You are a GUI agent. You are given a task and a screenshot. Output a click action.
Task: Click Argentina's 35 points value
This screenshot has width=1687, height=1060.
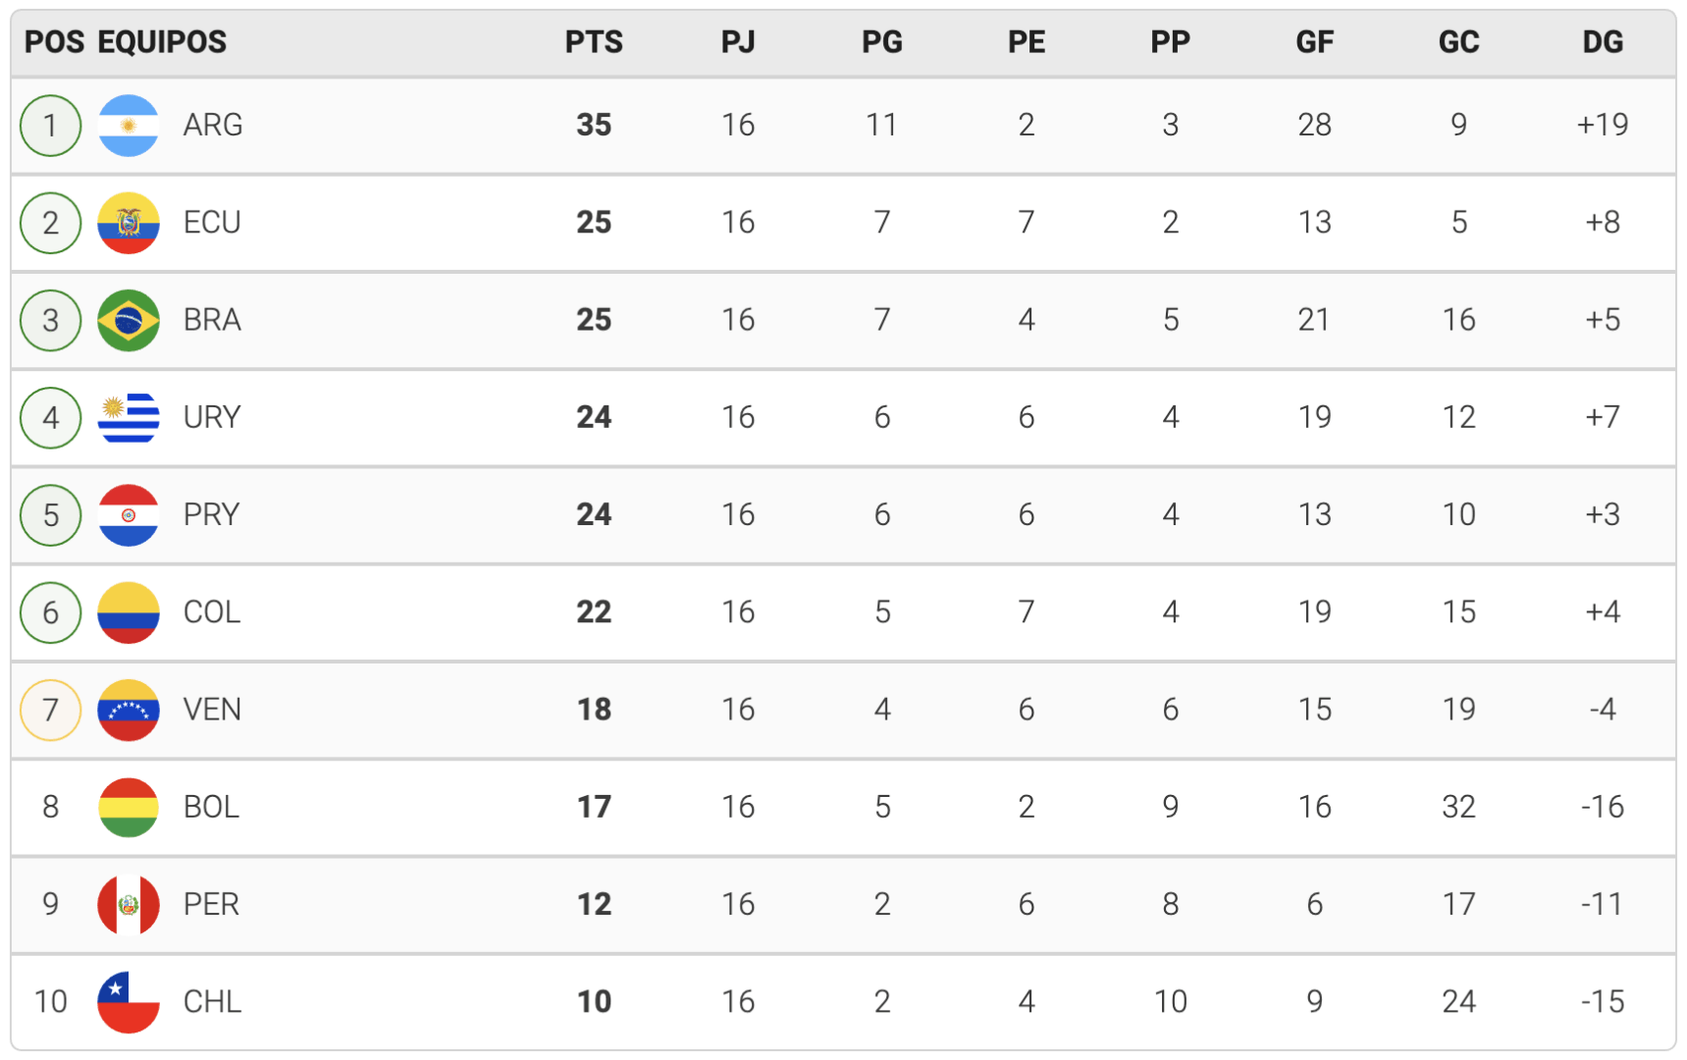(x=594, y=125)
